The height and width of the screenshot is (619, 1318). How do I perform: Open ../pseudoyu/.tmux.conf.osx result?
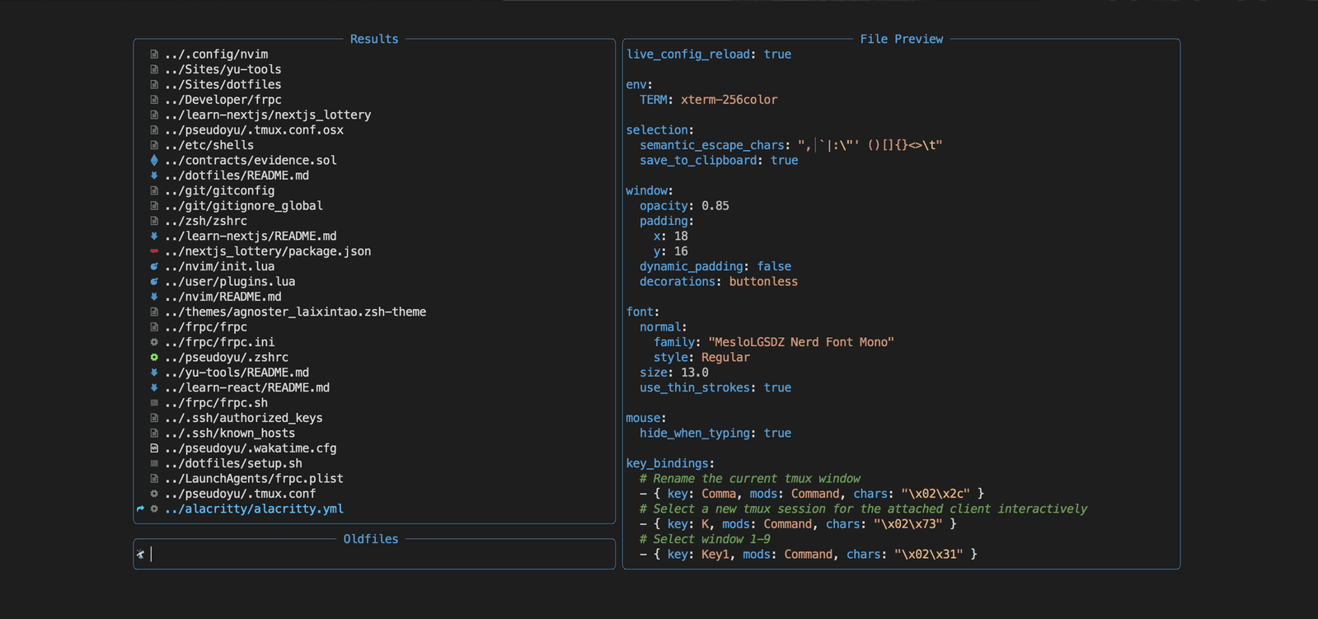pos(254,130)
